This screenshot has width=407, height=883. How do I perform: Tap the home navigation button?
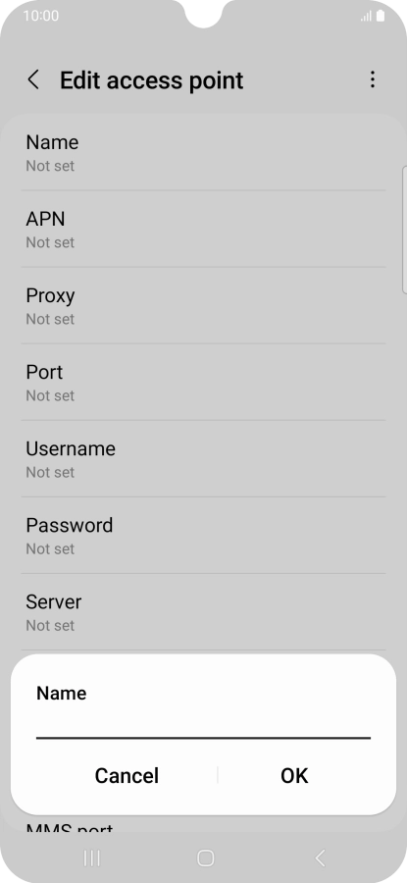206,857
